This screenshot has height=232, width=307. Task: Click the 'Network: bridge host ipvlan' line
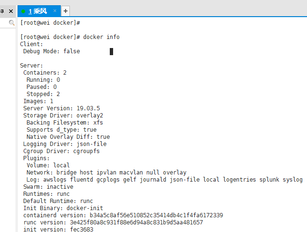point(106,173)
